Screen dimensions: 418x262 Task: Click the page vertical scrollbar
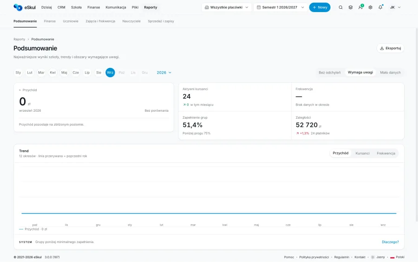pos(417,124)
